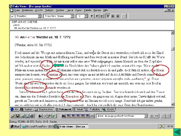The image size is (181, 136).
Task: Follow the Herder link in the heading
Action: (x=30, y=37)
